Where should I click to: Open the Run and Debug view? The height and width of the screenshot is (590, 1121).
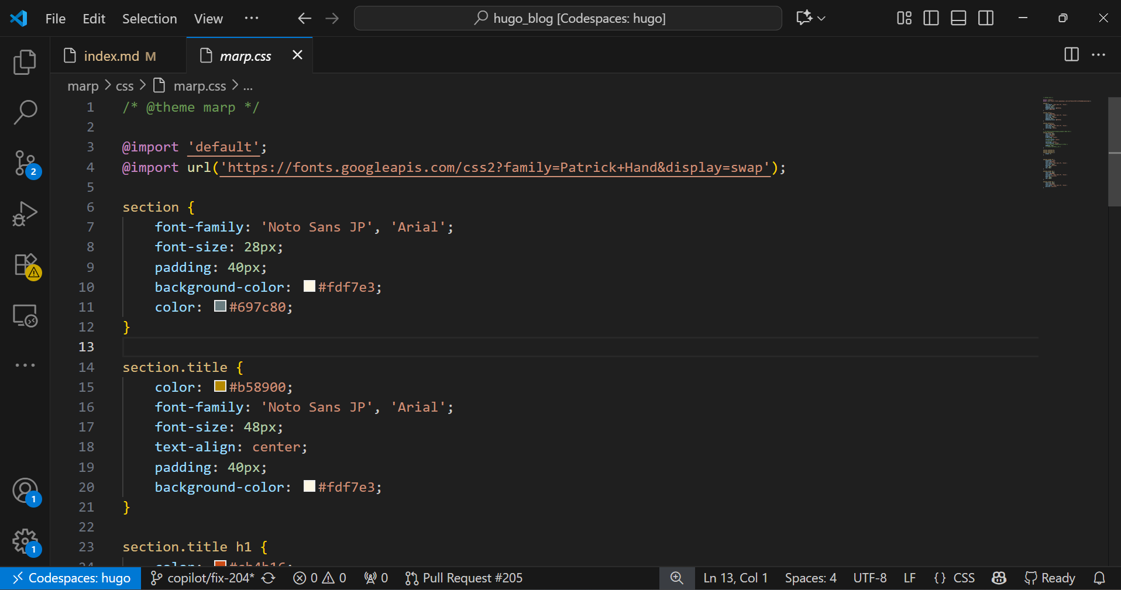(25, 214)
